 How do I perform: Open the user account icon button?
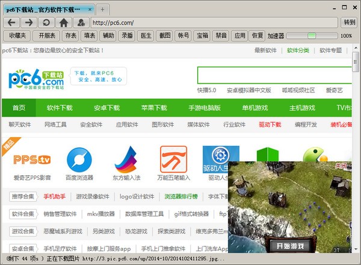pos(81,23)
